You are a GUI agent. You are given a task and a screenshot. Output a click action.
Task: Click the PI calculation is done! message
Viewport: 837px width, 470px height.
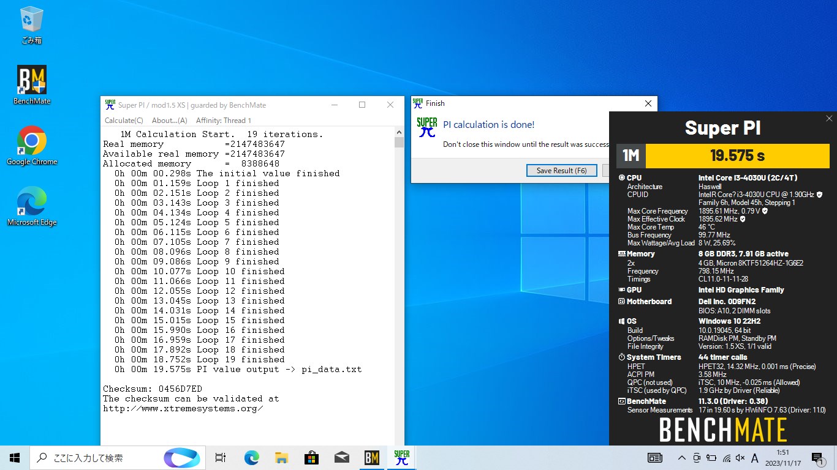tap(488, 125)
